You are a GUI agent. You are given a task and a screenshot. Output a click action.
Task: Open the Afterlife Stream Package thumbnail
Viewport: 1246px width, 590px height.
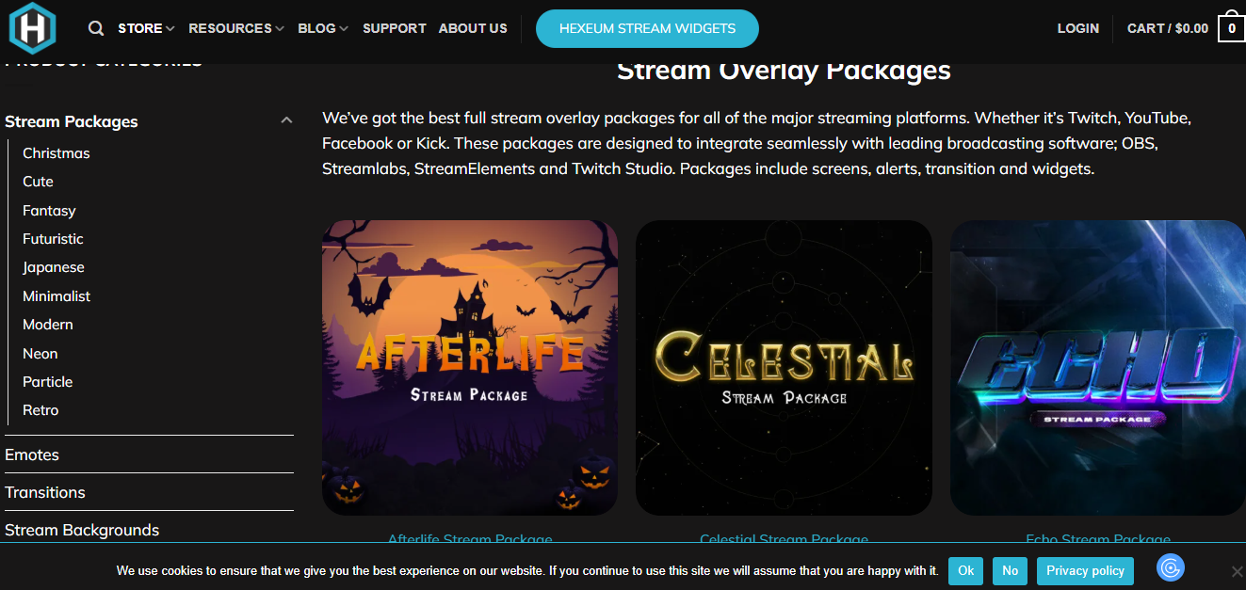coord(470,368)
